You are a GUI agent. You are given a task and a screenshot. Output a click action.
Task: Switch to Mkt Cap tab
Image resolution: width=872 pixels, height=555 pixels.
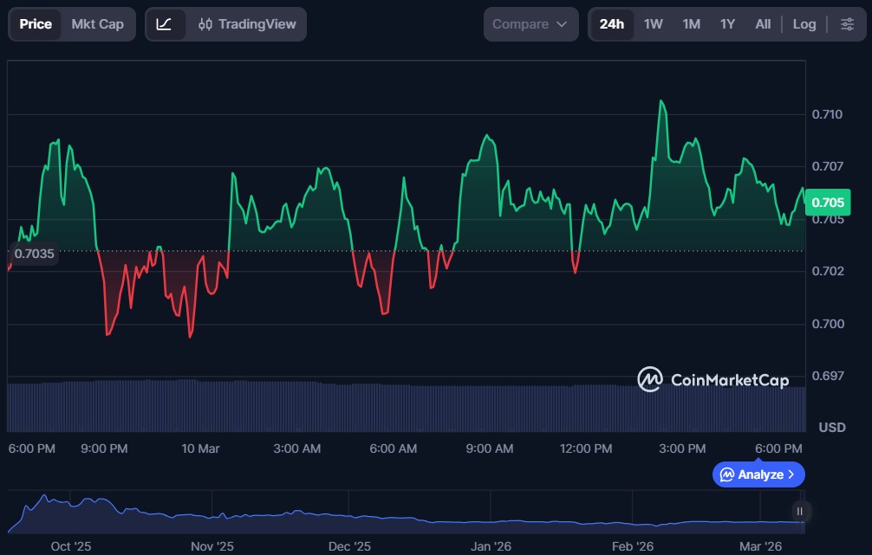[x=97, y=24]
